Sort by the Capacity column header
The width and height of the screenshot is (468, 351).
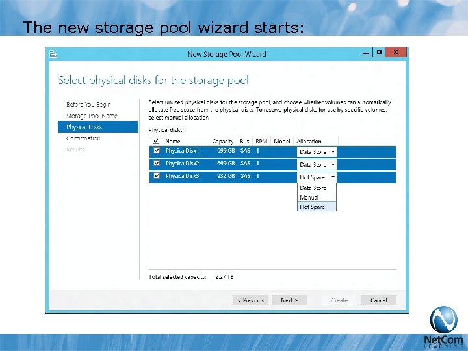223,141
